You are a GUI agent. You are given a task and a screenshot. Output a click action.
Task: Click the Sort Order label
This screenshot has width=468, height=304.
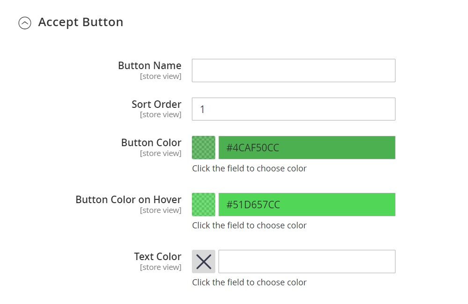pos(156,104)
